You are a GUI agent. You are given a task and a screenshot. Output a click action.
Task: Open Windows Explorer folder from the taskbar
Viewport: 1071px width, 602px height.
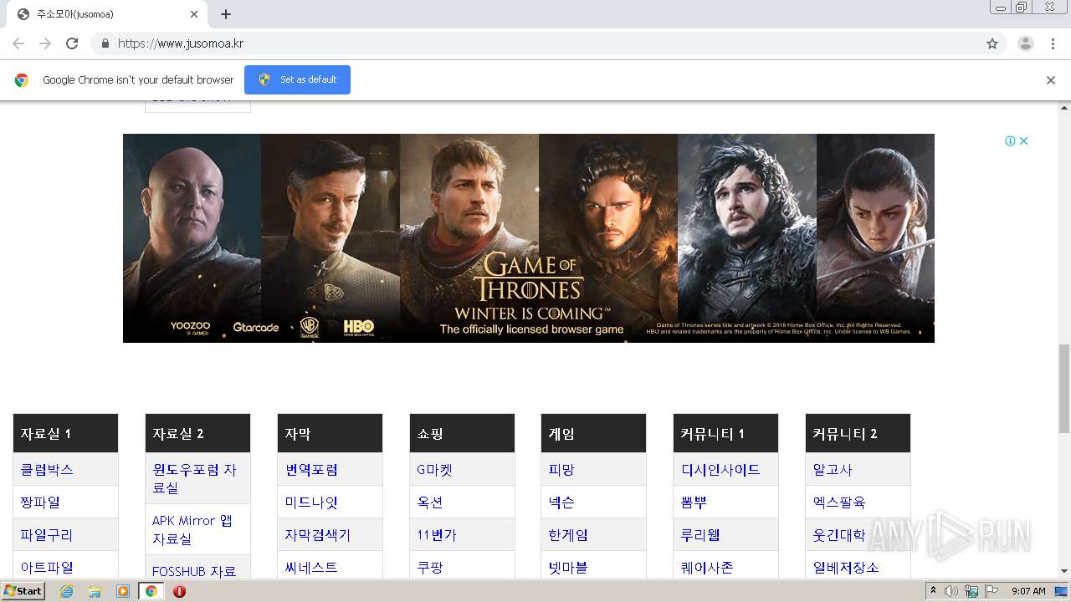[95, 591]
